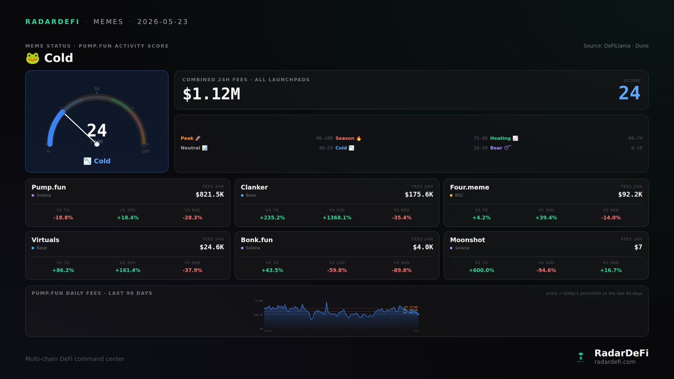Open the Clanker launchpad card title
The height and width of the screenshot is (379, 674).
(254, 188)
